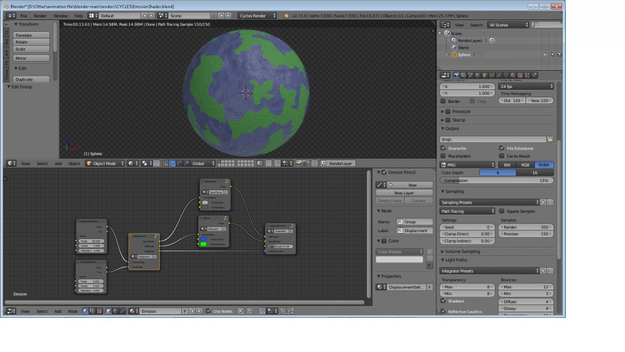Click the plus icon next to Integrator Presets
The width and height of the screenshot is (625, 352).
coord(542,271)
